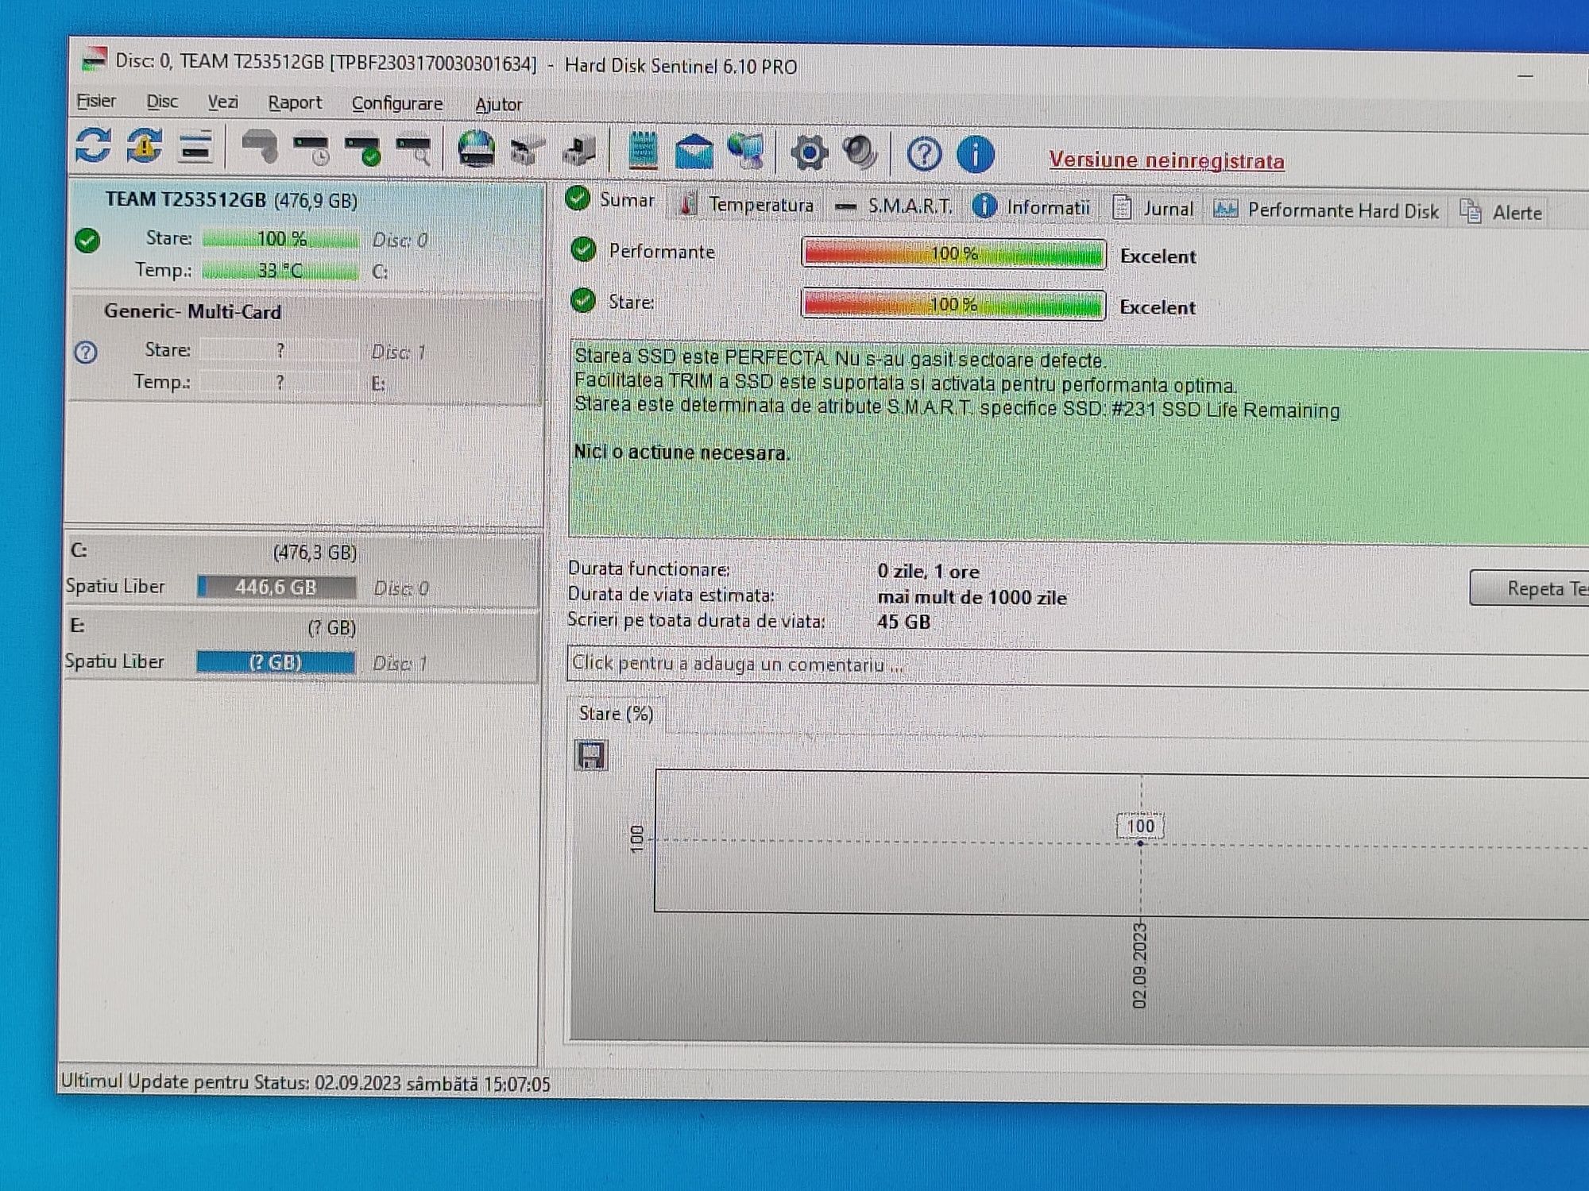Switch to the Alerte tab
The image size is (1589, 1191).
pyautogui.click(x=1502, y=213)
